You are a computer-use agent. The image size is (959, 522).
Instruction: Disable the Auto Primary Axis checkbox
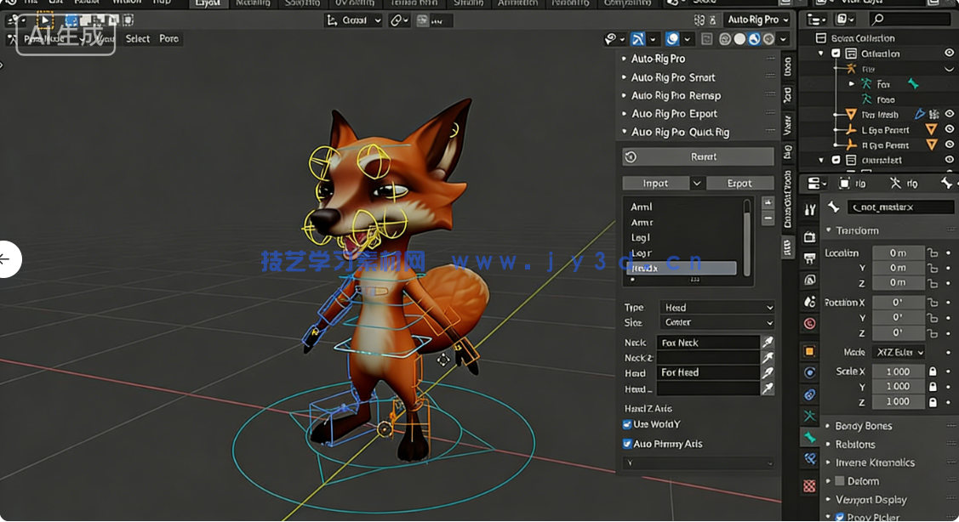pos(627,443)
